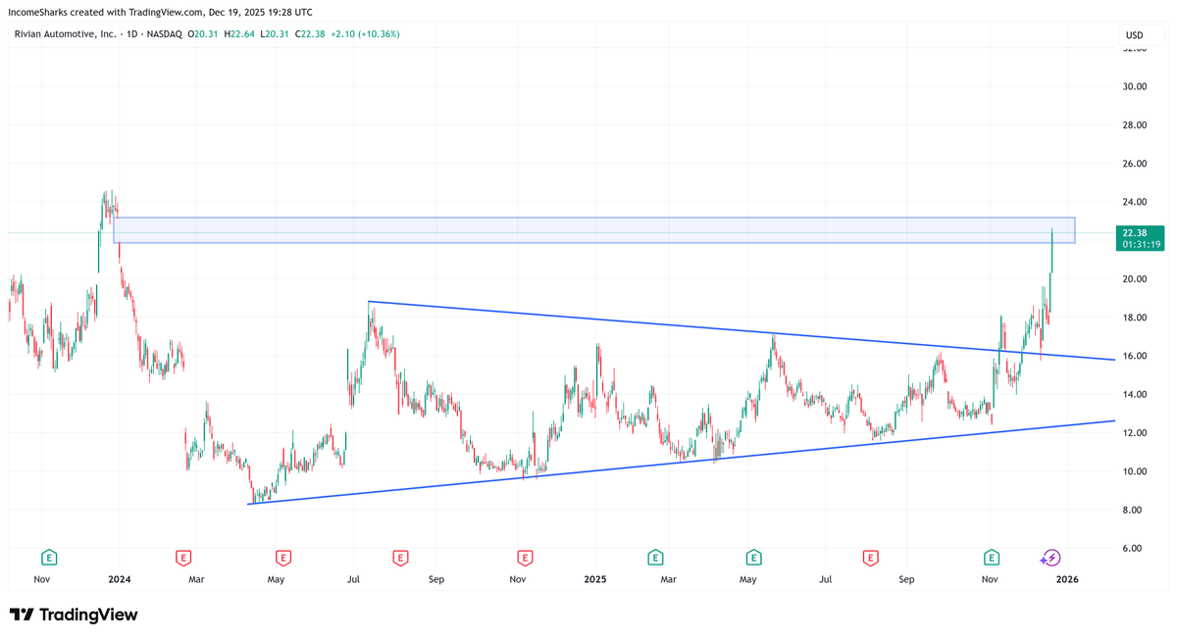Click the red earnings marker for February 2024
Screen dimensions: 1177x639
183,558
